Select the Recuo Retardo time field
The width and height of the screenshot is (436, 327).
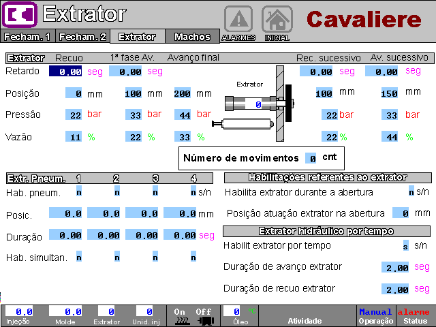(67, 72)
